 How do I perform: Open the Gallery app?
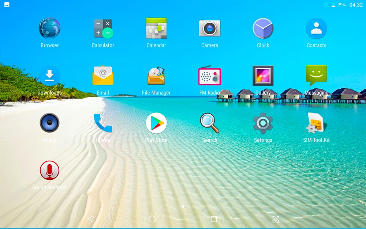[x=263, y=76]
